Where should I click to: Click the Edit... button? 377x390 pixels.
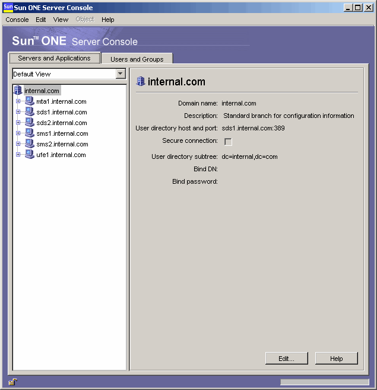pos(287,359)
